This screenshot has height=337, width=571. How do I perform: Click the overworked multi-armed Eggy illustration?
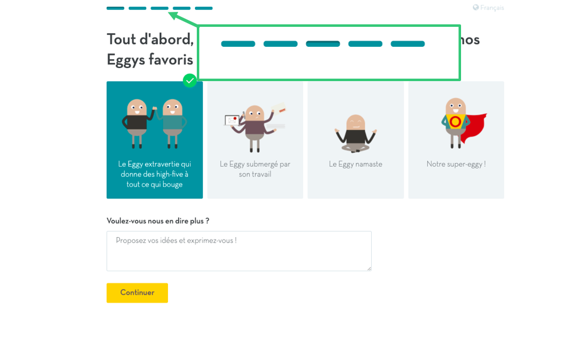point(255,127)
